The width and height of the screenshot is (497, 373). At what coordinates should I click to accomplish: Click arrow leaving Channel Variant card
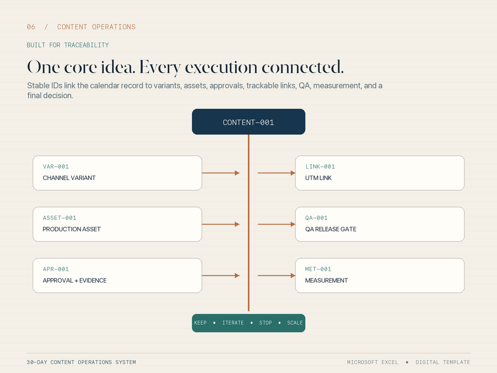click(221, 173)
